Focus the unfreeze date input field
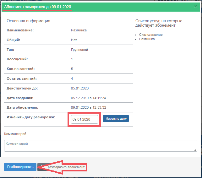The width and height of the screenshot is (202, 178). pyautogui.click(x=85, y=119)
